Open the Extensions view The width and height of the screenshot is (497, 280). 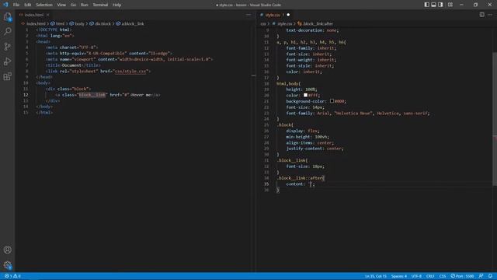(x=7, y=76)
